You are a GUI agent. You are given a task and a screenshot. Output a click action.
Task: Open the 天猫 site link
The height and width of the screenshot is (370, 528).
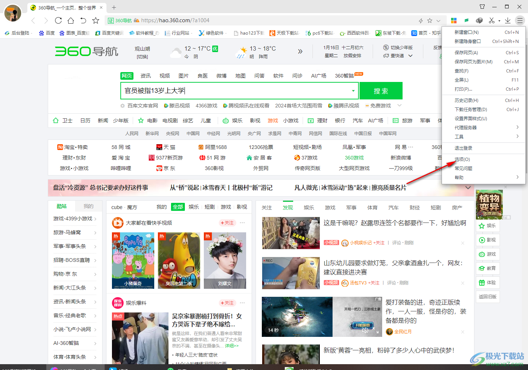click(x=166, y=147)
